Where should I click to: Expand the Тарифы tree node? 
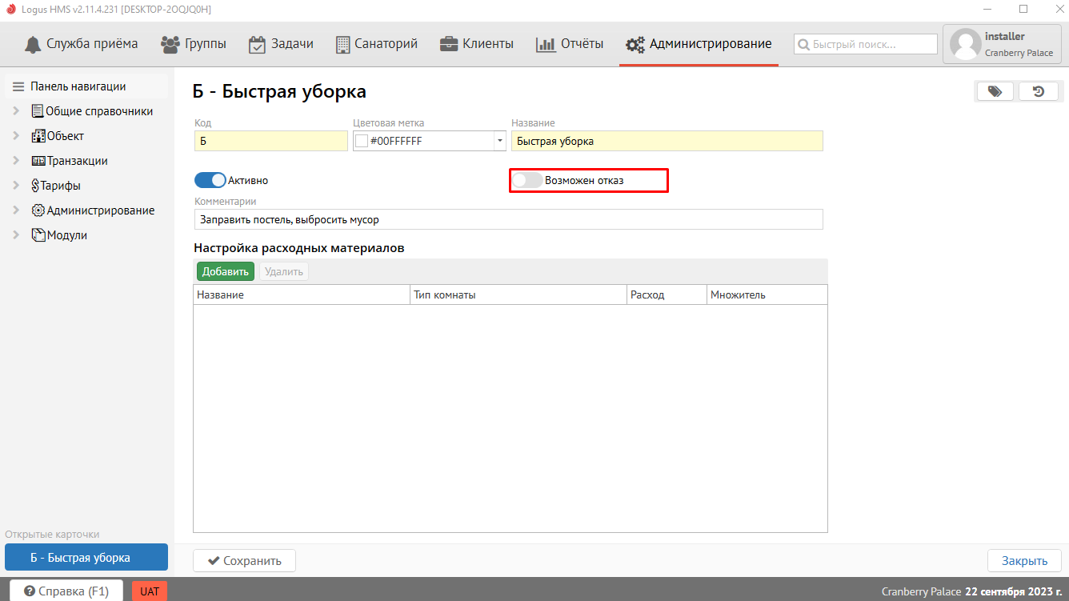pos(16,186)
